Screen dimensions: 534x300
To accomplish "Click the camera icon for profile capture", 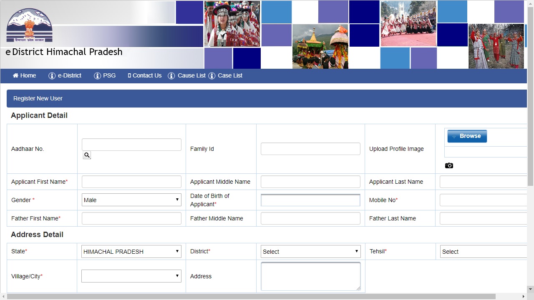I will click(x=449, y=165).
